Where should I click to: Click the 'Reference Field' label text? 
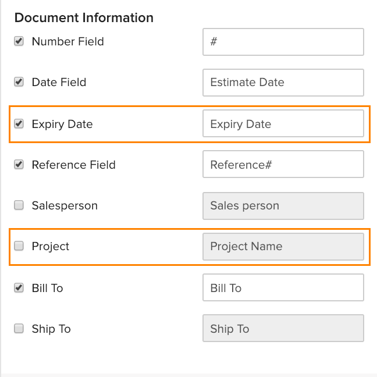[x=73, y=165]
